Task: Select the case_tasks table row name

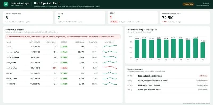Action: pos(11,62)
